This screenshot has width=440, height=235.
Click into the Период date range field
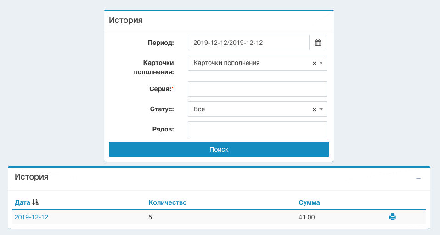(248, 43)
